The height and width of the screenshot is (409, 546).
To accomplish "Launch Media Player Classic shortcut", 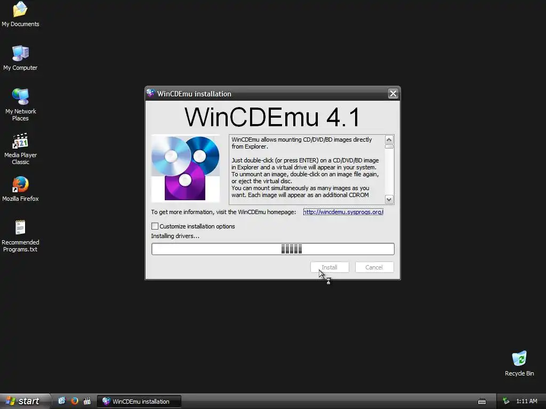I will (x=20, y=149).
